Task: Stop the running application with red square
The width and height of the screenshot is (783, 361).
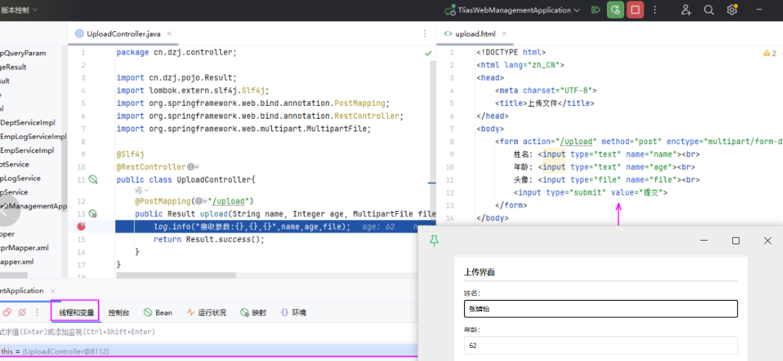Action: pyautogui.click(x=635, y=10)
